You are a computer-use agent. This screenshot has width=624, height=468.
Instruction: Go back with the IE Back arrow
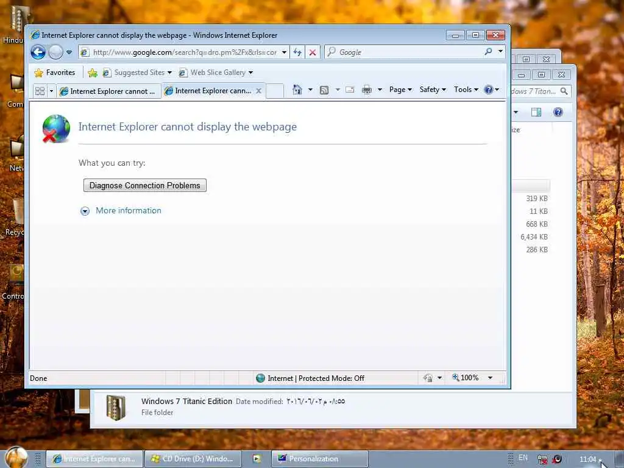pyautogui.click(x=38, y=52)
